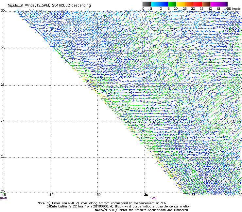
Task: Click the latitude label '24'
Action: point(3,121)
